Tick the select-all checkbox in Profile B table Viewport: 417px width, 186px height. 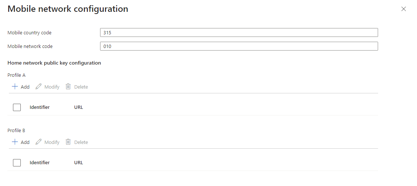(17, 163)
